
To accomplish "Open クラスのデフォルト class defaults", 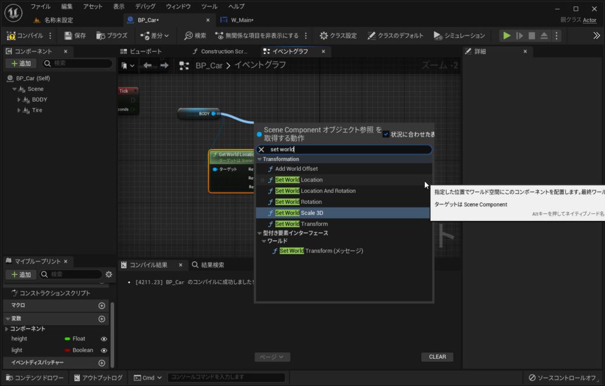I will pyautogui.click(x=395, y=35).
